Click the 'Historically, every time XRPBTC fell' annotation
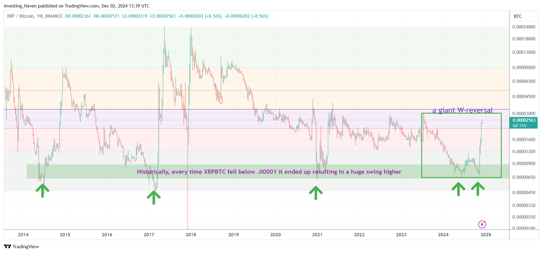Viewport: 543px width, 253px height. pyautogui.click(x=269, y=172)
